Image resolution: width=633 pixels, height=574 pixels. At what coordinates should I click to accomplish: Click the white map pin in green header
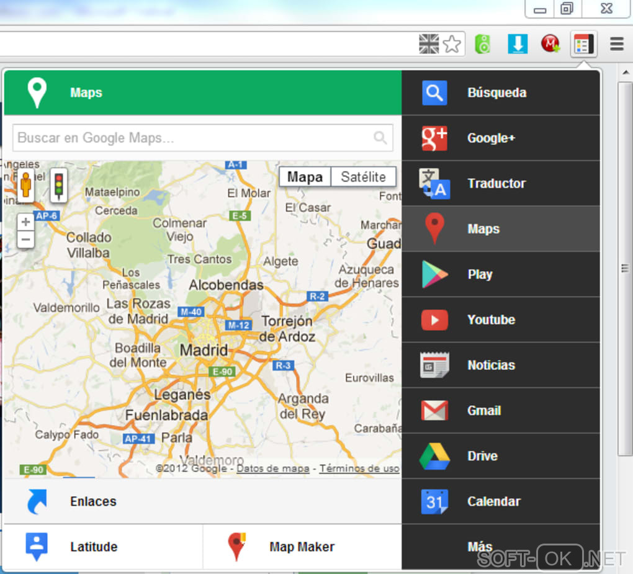click(x=37, y=92)
